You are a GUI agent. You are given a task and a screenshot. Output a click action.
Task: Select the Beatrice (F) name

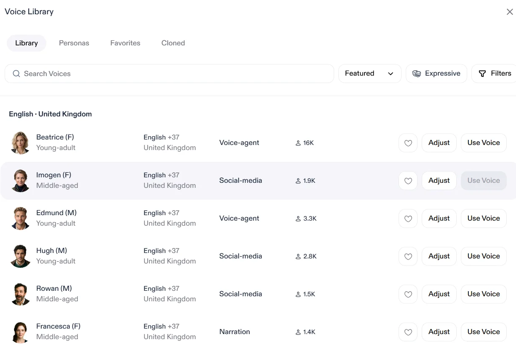(x=55, y=137)
